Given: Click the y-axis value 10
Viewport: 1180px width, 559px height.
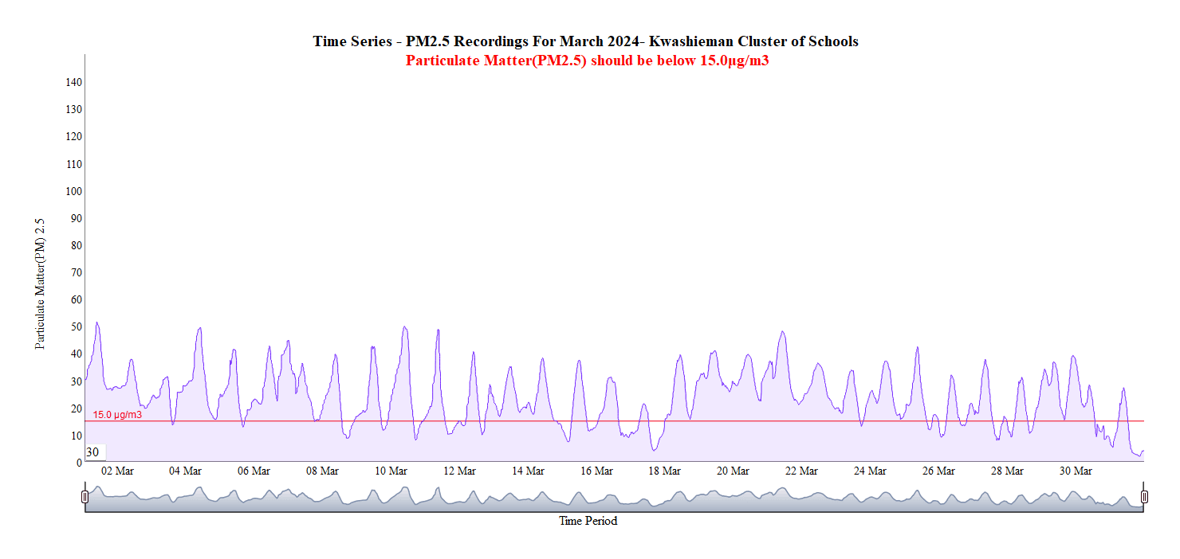Looking at the screenshot, I should pyautogui.click(x=77, y=436).
